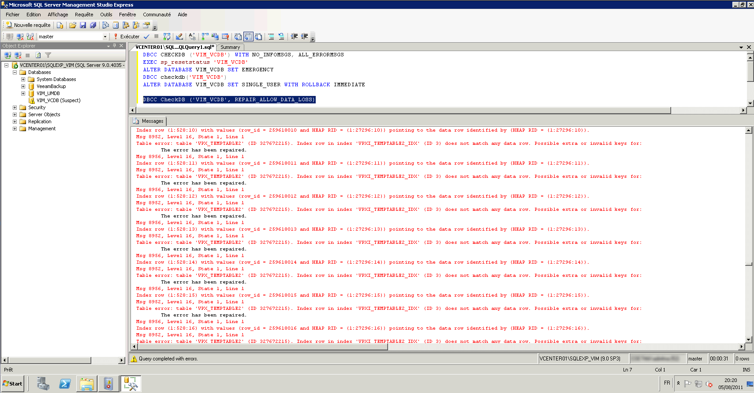
Task: Open the Communauté menu
Action: pos(157,15)
